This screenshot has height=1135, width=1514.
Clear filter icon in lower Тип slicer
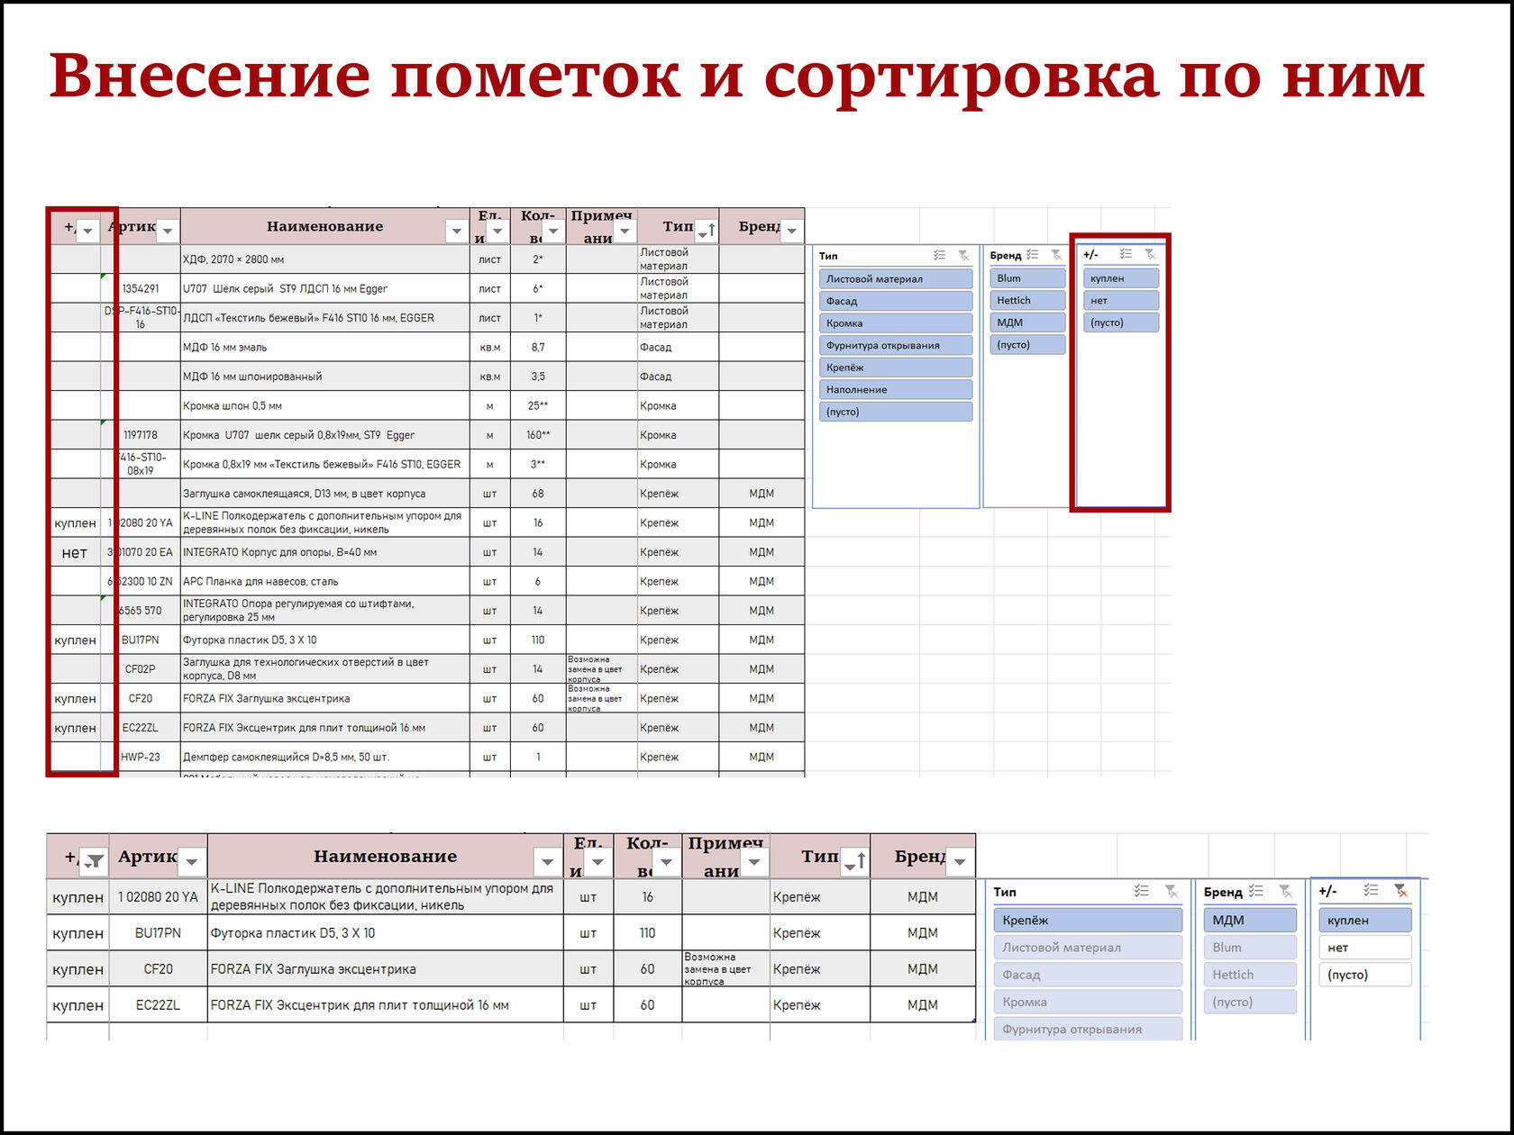click(1171, 891)
